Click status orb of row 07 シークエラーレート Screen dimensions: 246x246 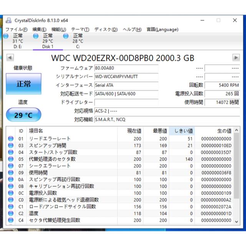(11, 166)
